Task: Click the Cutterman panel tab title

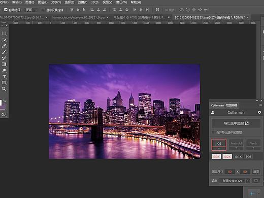Action: [224, 105]
